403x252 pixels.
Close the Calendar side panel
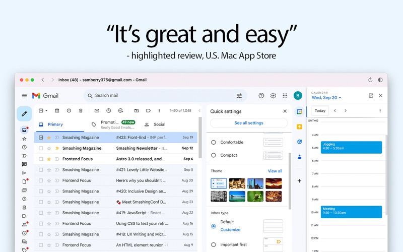(381, 96)
